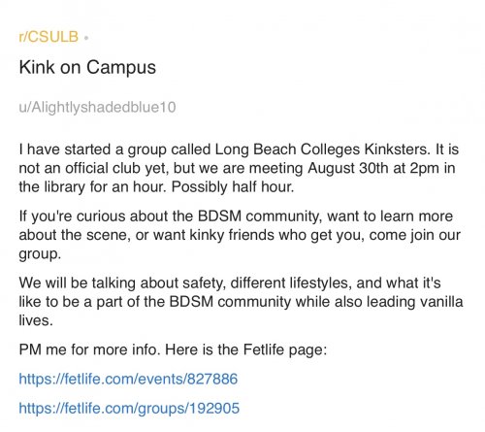Click 'Possibly half hour.' sentence

(x=233, y=187)
